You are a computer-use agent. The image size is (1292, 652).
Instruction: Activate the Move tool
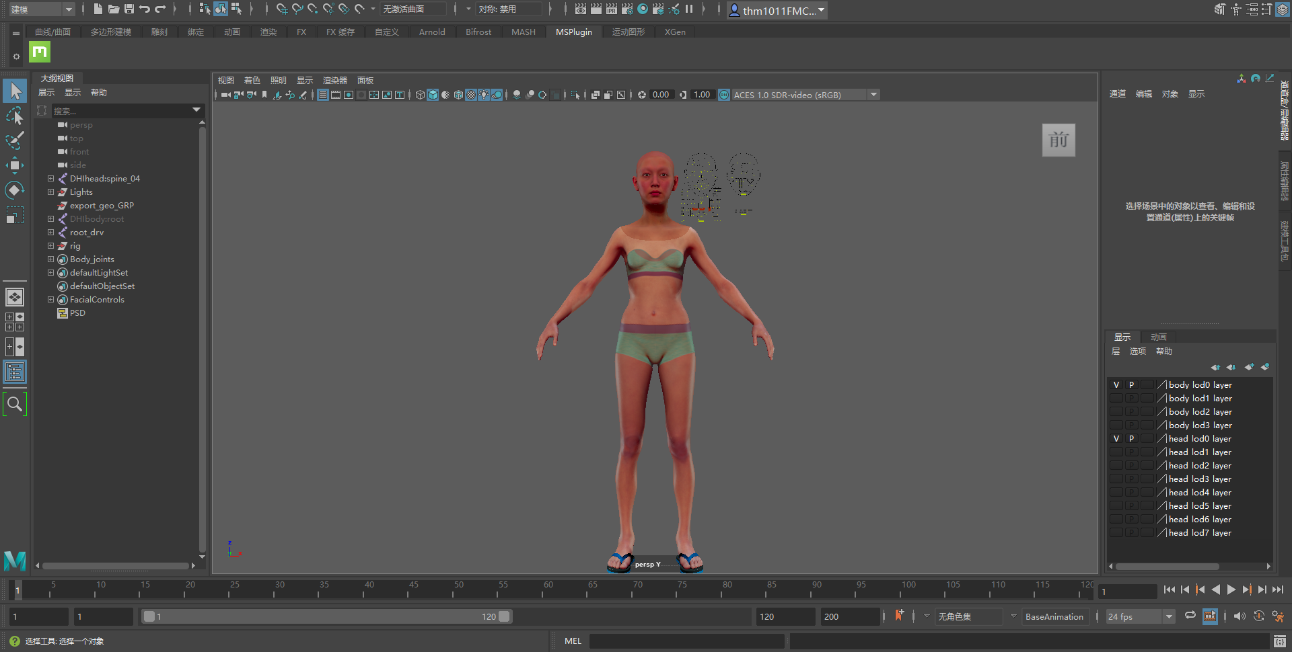click(15, 165)
